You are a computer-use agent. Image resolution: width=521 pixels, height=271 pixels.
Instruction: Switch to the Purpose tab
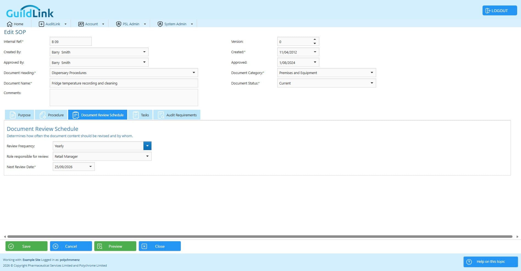click(20, 115)
